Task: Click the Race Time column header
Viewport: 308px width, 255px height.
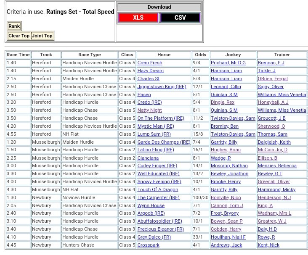Action: [18, 55]
